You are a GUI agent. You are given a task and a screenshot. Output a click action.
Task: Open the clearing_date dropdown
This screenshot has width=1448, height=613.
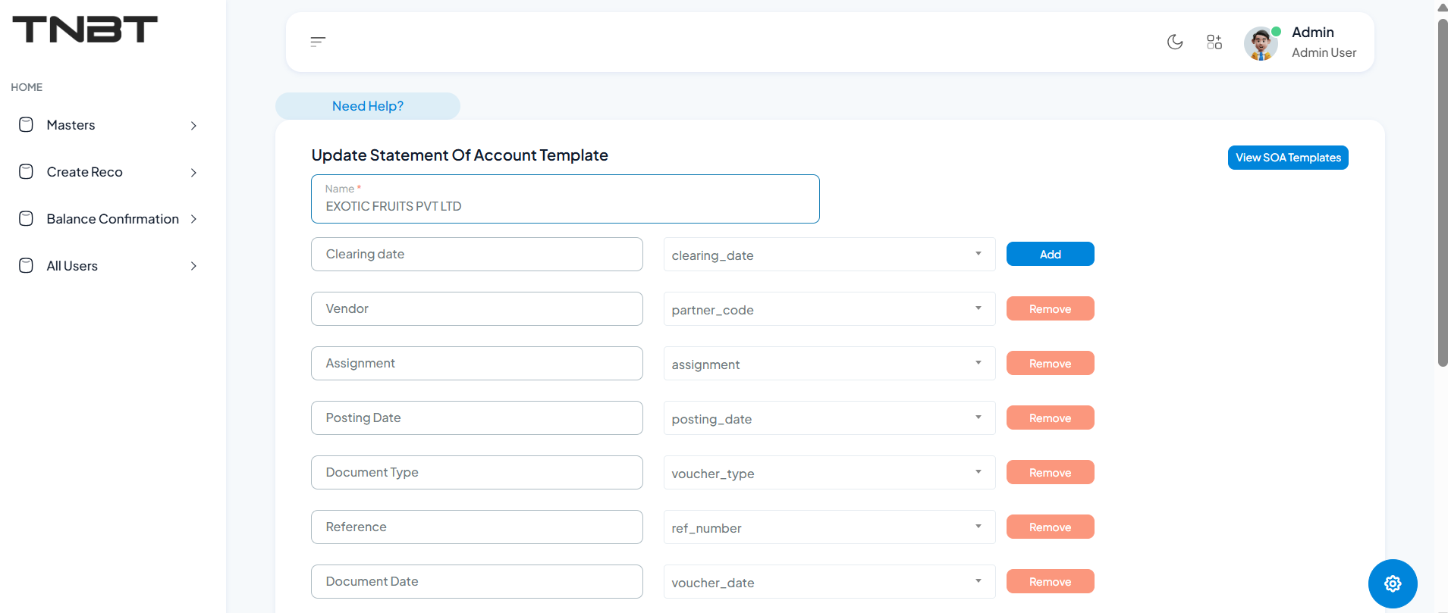[828, 255]
